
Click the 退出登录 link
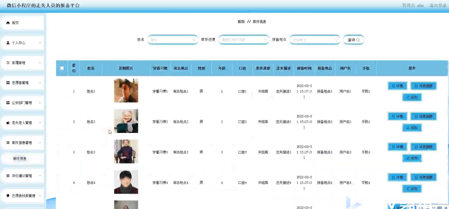(x=438, y=5)
